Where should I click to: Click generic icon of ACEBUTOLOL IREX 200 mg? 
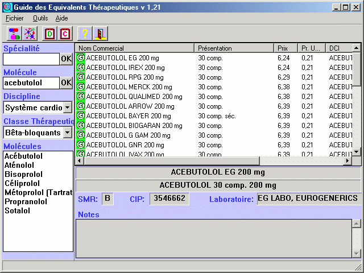pyautogui.click(x=81, y=67)
